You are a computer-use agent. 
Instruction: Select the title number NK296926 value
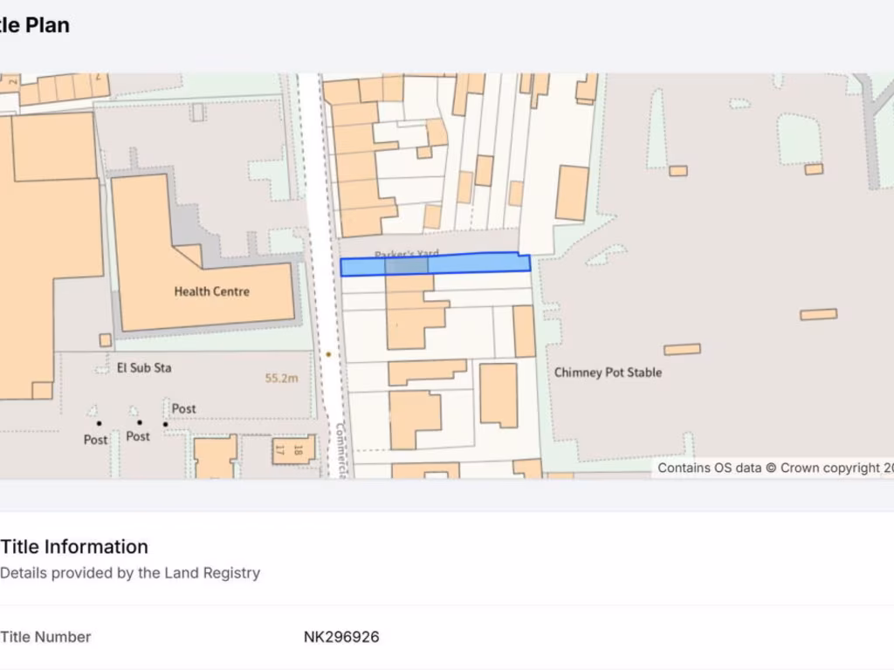click(x=341, y=637)
